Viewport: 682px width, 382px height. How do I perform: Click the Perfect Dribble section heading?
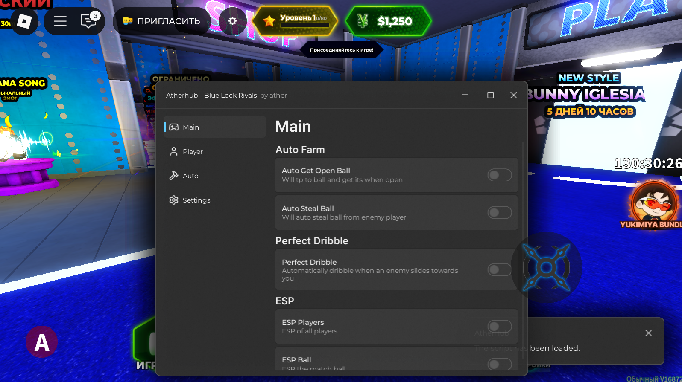pyautogui.click(x=312, y=241)
